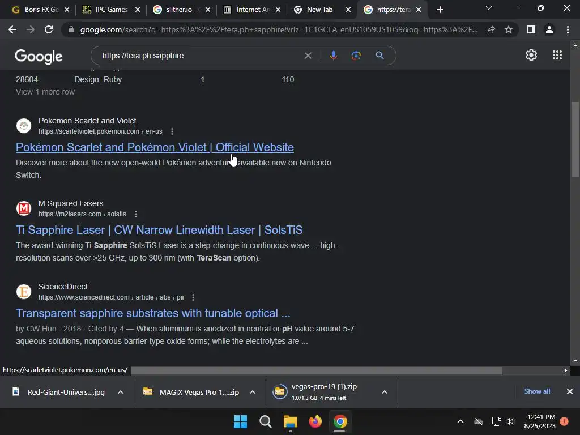Open tab search chevron
Image resolution: width=580 pixels, height=435 pixels.
489,8
